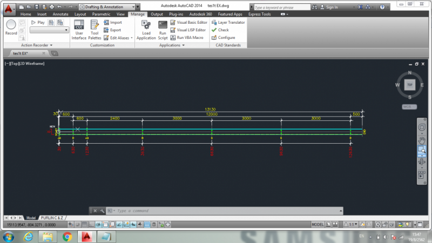The width and height of the screenshot is (432, 243).
Task: Open Workspace Switching gear in status bar
Action: [378, 225]
